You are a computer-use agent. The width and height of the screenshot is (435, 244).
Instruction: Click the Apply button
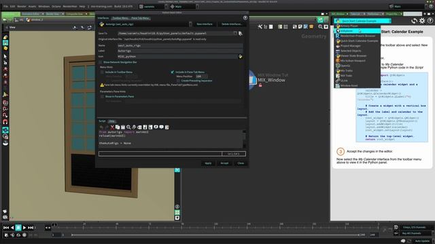pos(208,163)
